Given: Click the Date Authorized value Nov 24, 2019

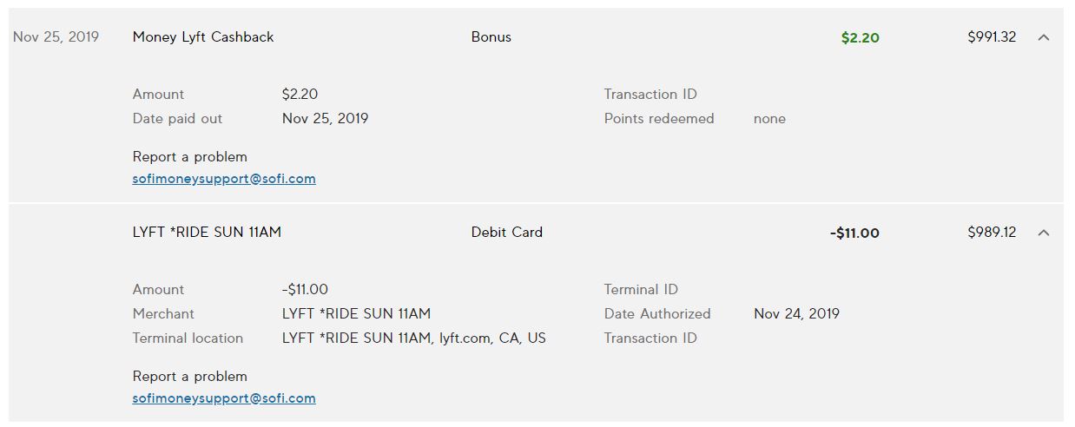Looking at the screenshot, I should tap(796, 314).
